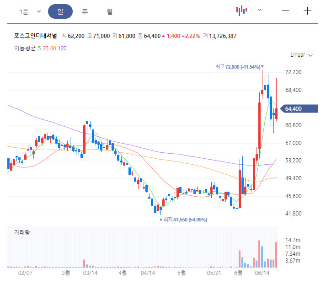Click the candlestick chart type icon
Viewport: 326px width, 285px height.
pos(241,11)
